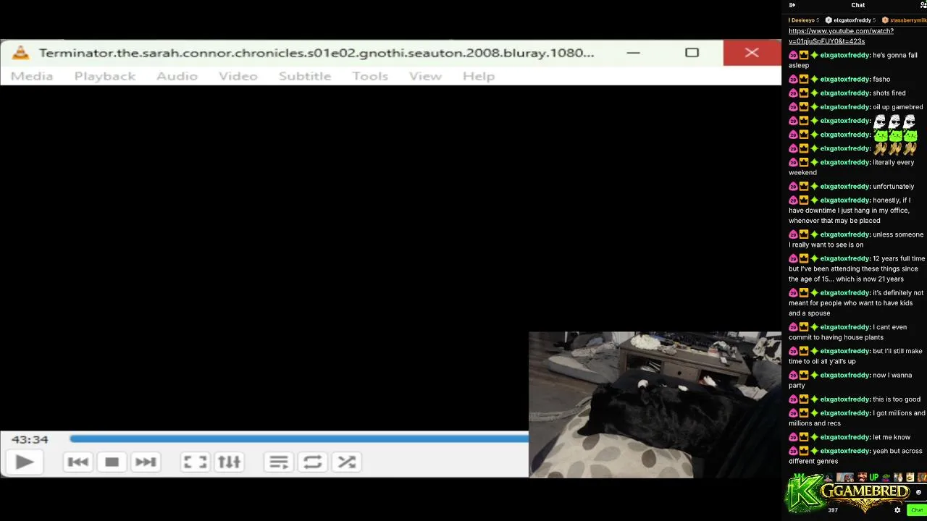Click "yeah but across different genres" message
The height and width of the screenshot is (521, 927).
pyautogui.click(x=857, y=456)
